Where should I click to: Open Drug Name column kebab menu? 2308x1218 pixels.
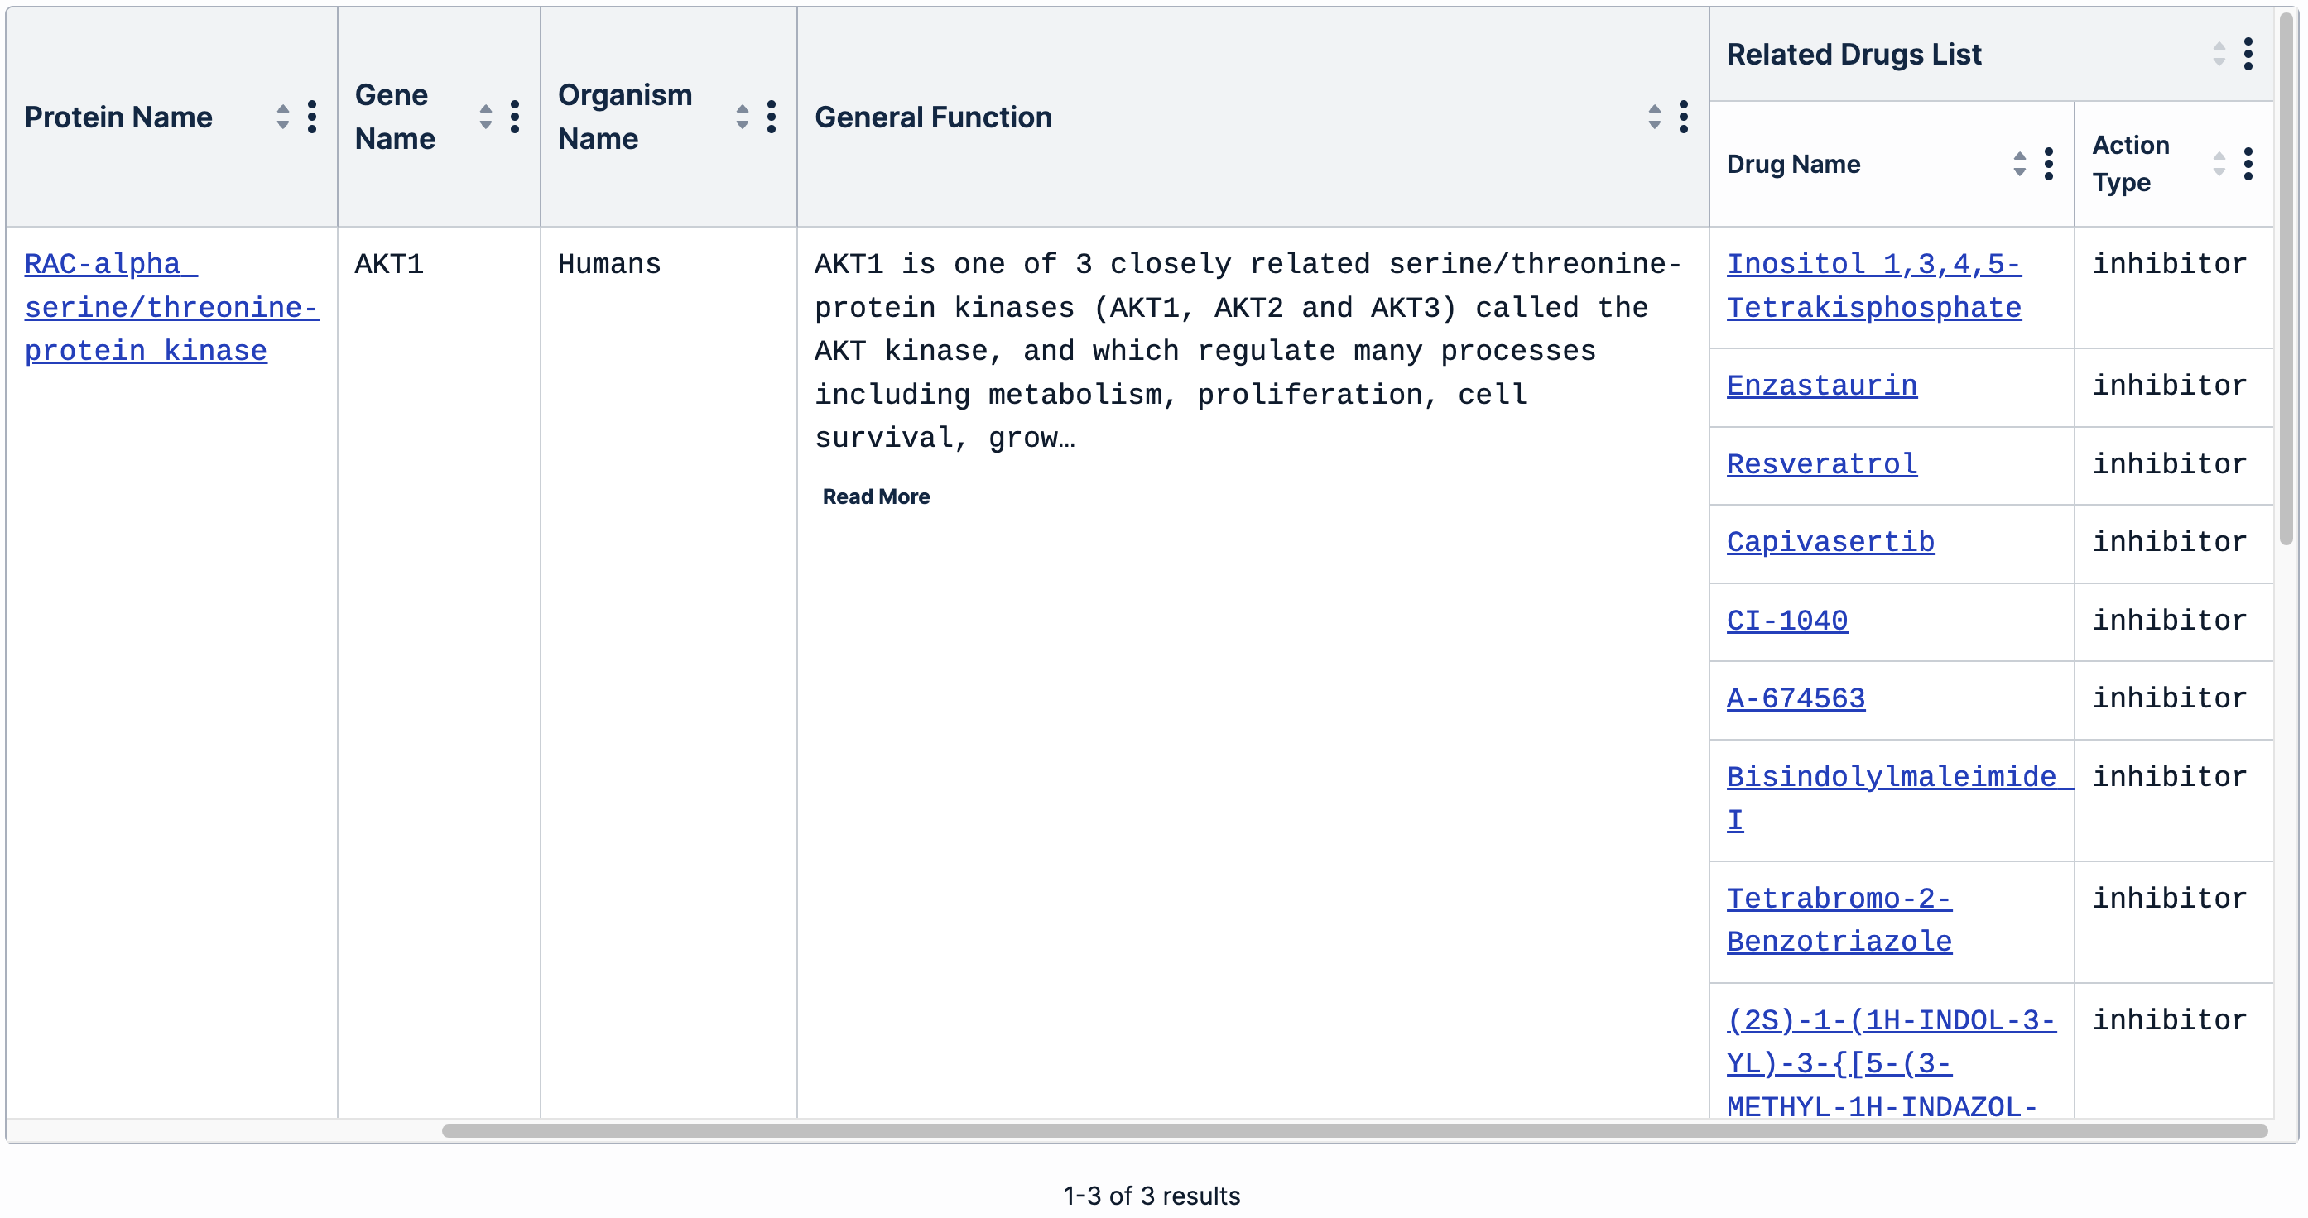tap(2048, 164)
